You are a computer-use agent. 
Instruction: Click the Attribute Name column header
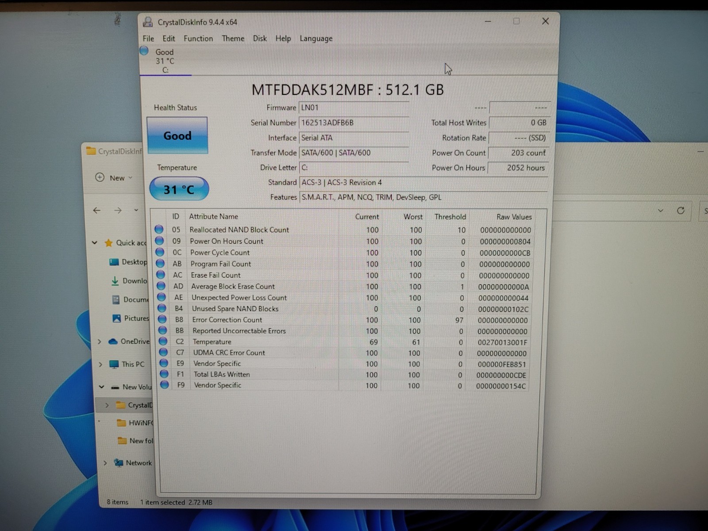(x=213, y=216)
